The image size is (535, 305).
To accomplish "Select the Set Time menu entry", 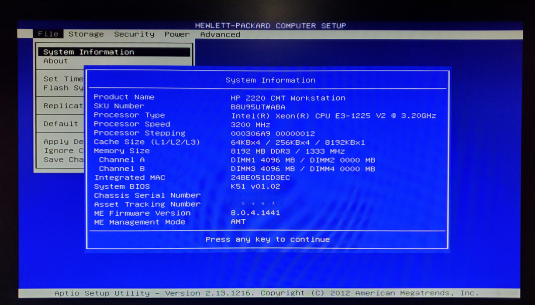I will point(63,79).
